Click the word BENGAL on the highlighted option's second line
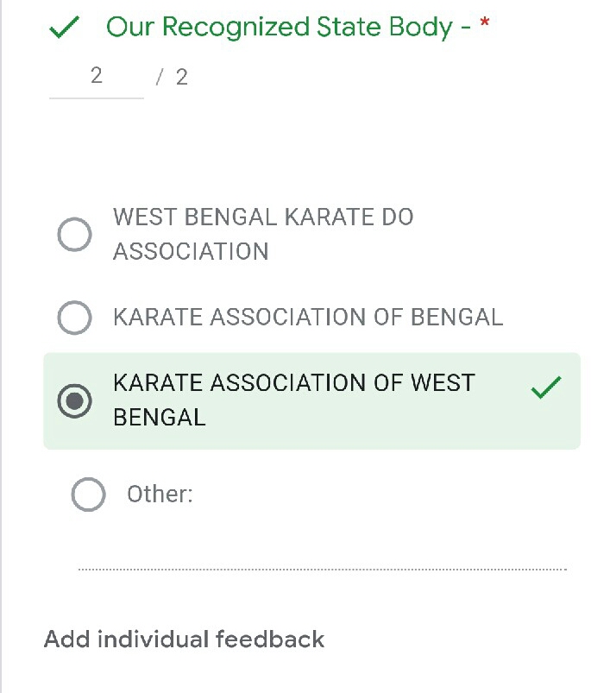 [160, 418]
